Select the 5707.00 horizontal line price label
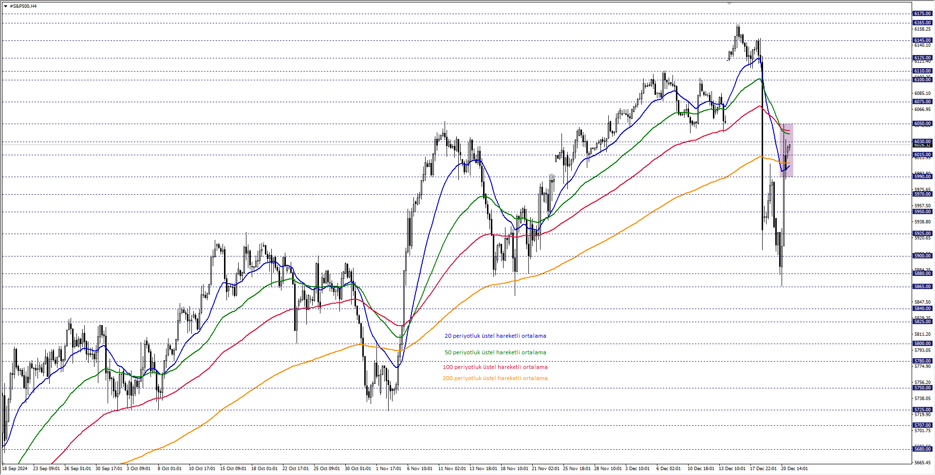Screen dimensions: 935x475 [922, 425]
